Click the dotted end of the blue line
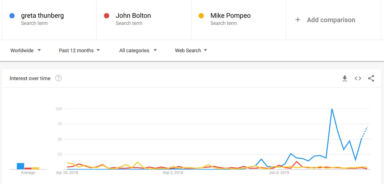The width and height of the screenshot is (384, 184). [365, 133]
